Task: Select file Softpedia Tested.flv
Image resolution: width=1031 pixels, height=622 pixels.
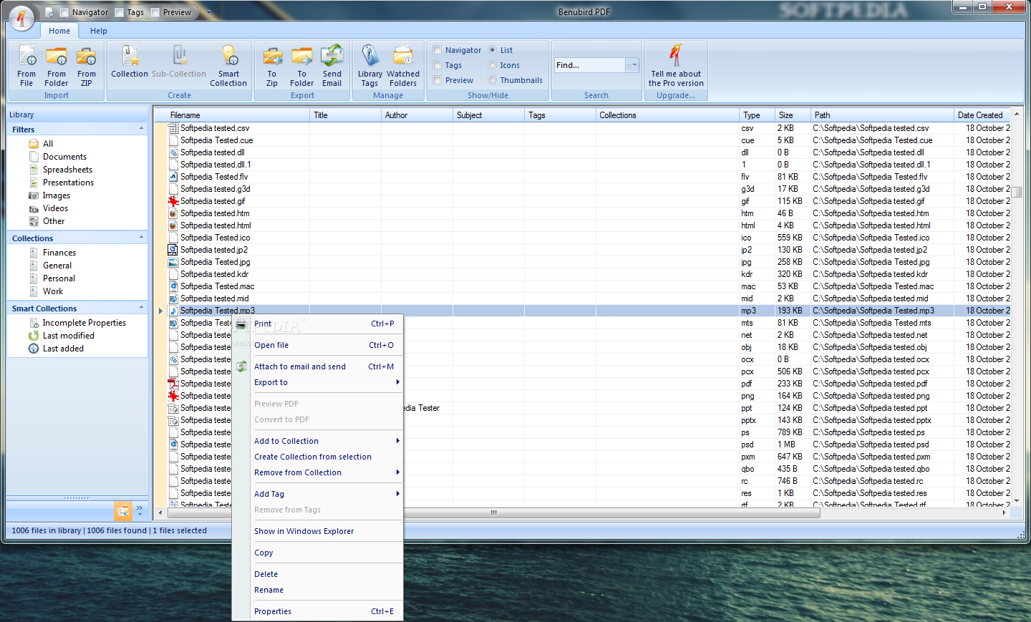Action: click(214, 177)
